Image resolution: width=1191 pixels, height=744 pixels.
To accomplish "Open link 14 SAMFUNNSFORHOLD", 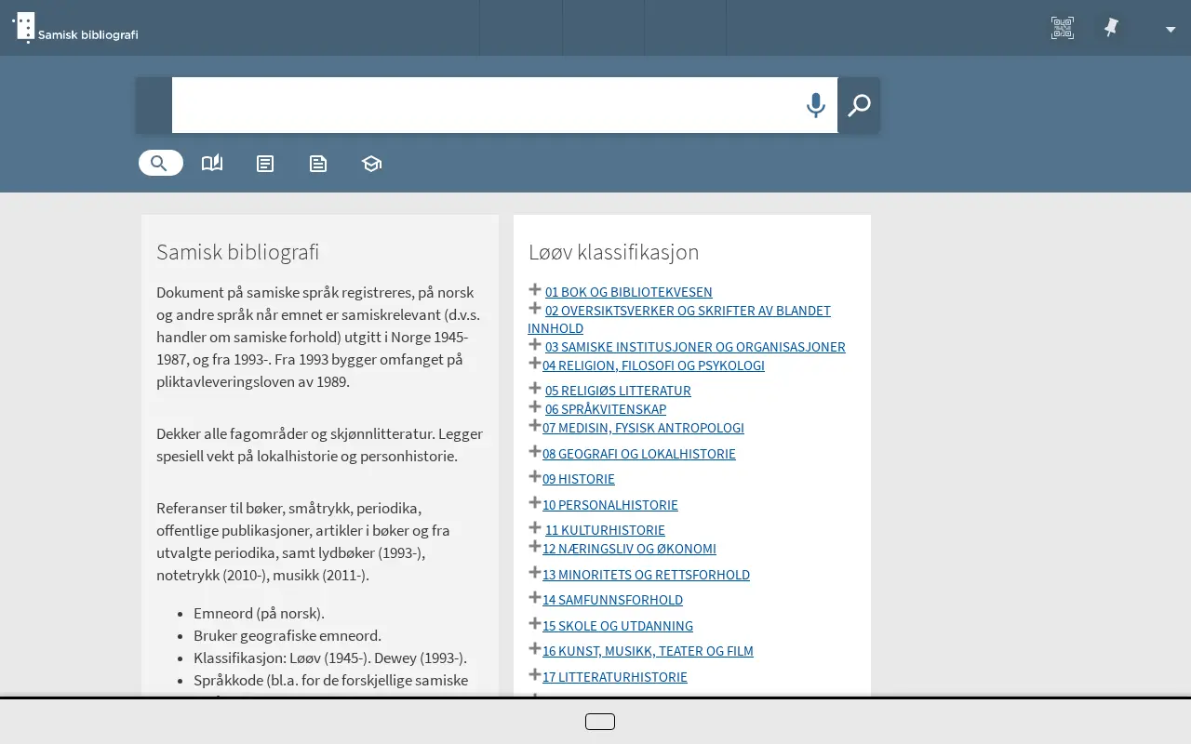I will 612,600.
